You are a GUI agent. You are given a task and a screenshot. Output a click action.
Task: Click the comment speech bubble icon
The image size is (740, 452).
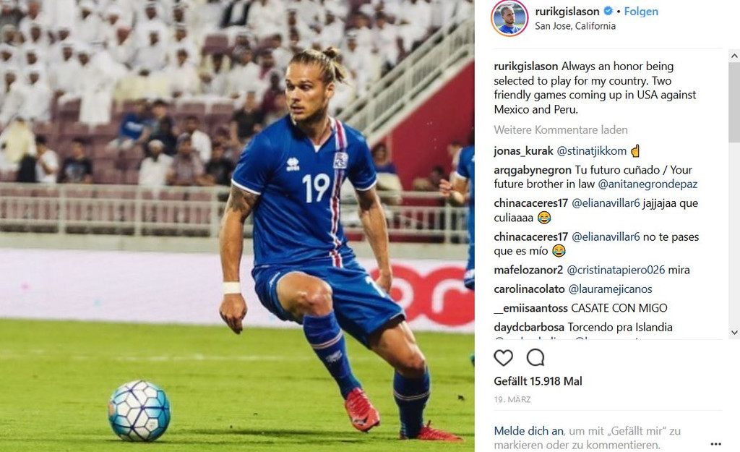(x=535, y=358)
